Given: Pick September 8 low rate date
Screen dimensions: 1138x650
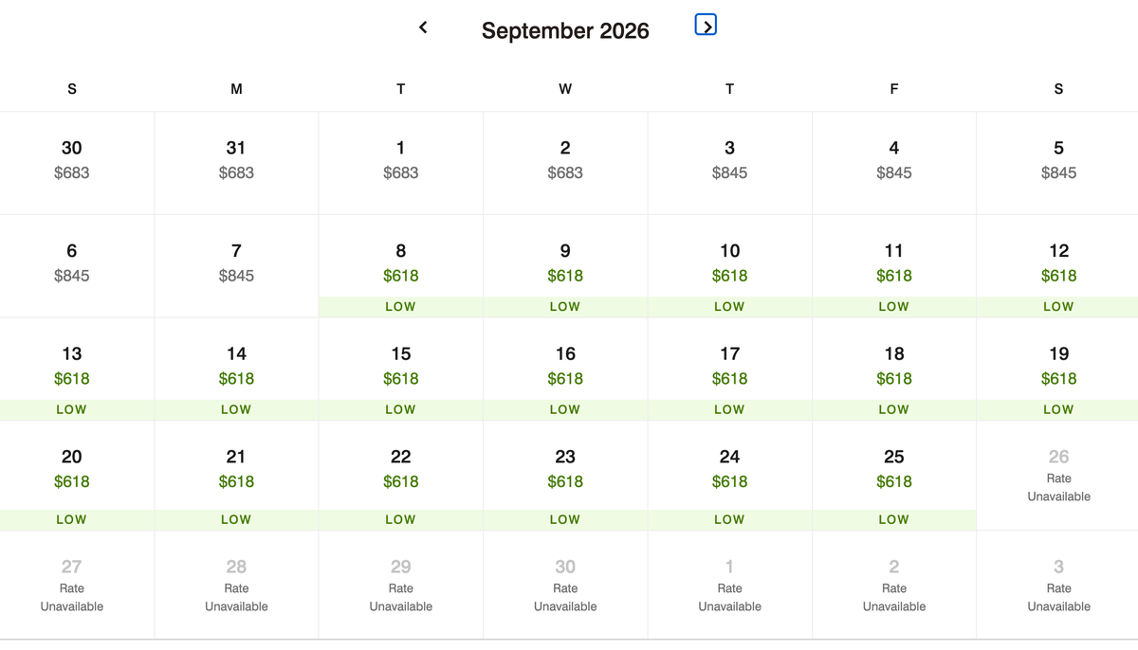Looking at the screenshot, I should tap(400, 264).
